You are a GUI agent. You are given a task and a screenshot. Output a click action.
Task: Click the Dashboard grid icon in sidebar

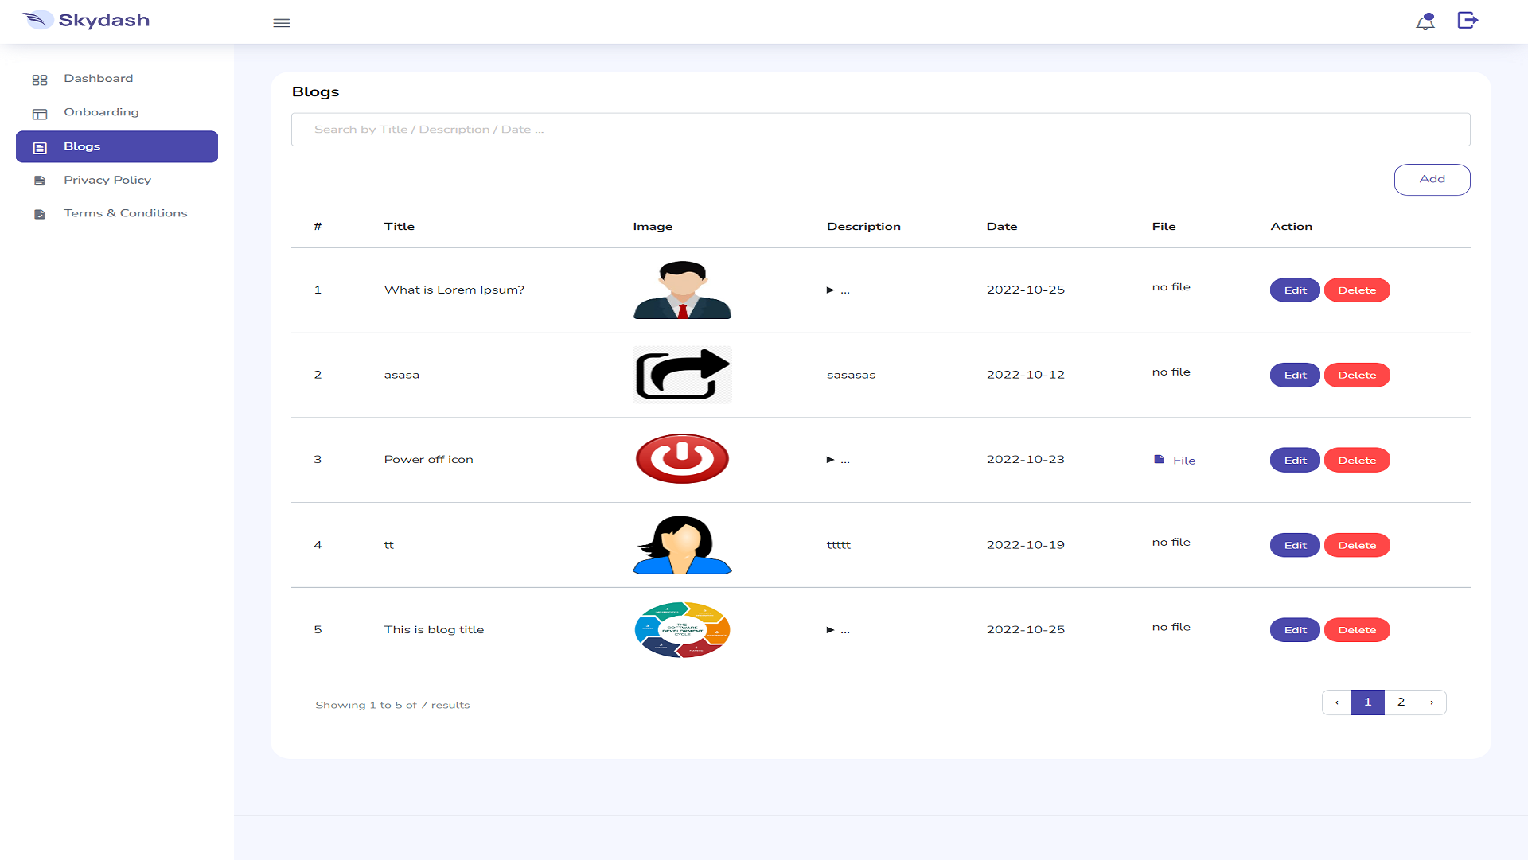coord(40,80)
